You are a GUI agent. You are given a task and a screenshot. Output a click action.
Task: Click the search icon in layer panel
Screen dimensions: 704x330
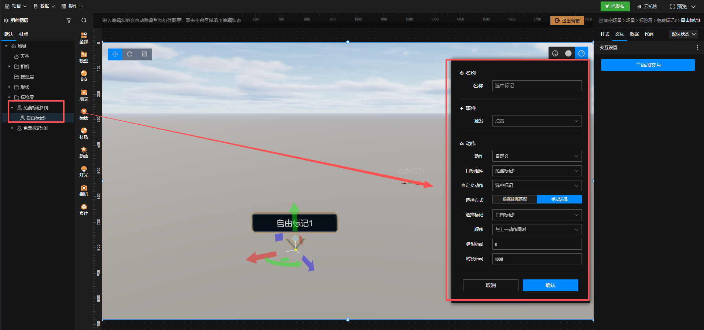coord(84,21)
